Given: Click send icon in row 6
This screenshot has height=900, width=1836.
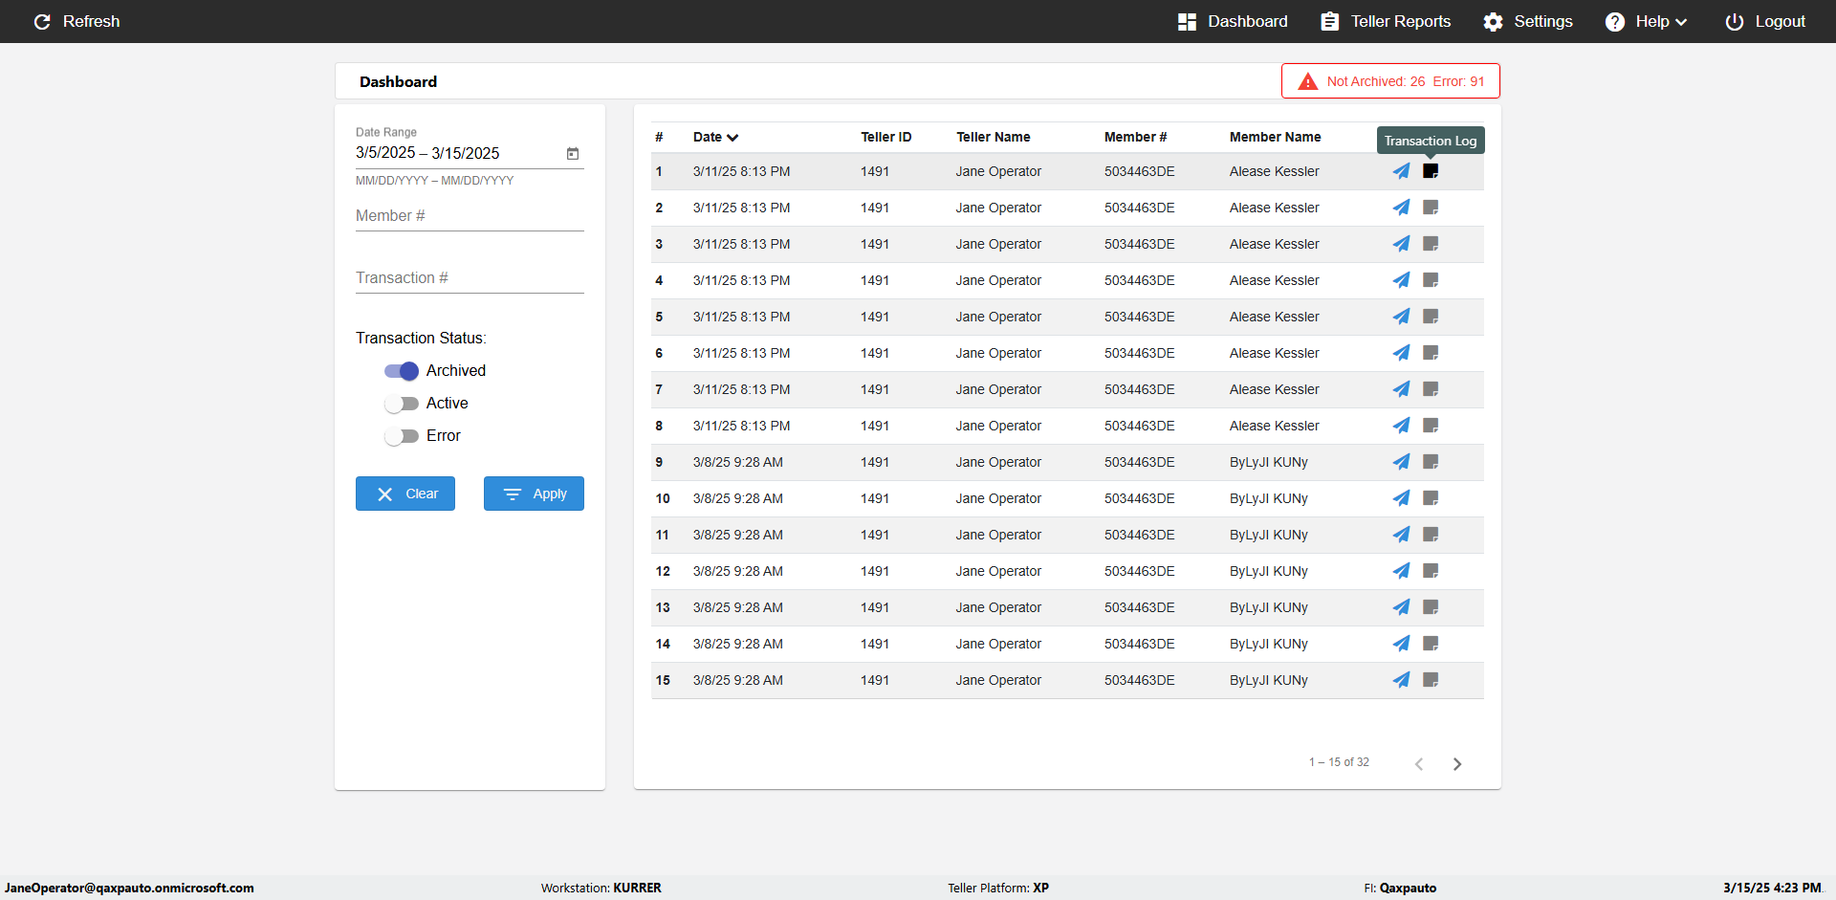Looking at the screenshot, I should [1401, 353].
